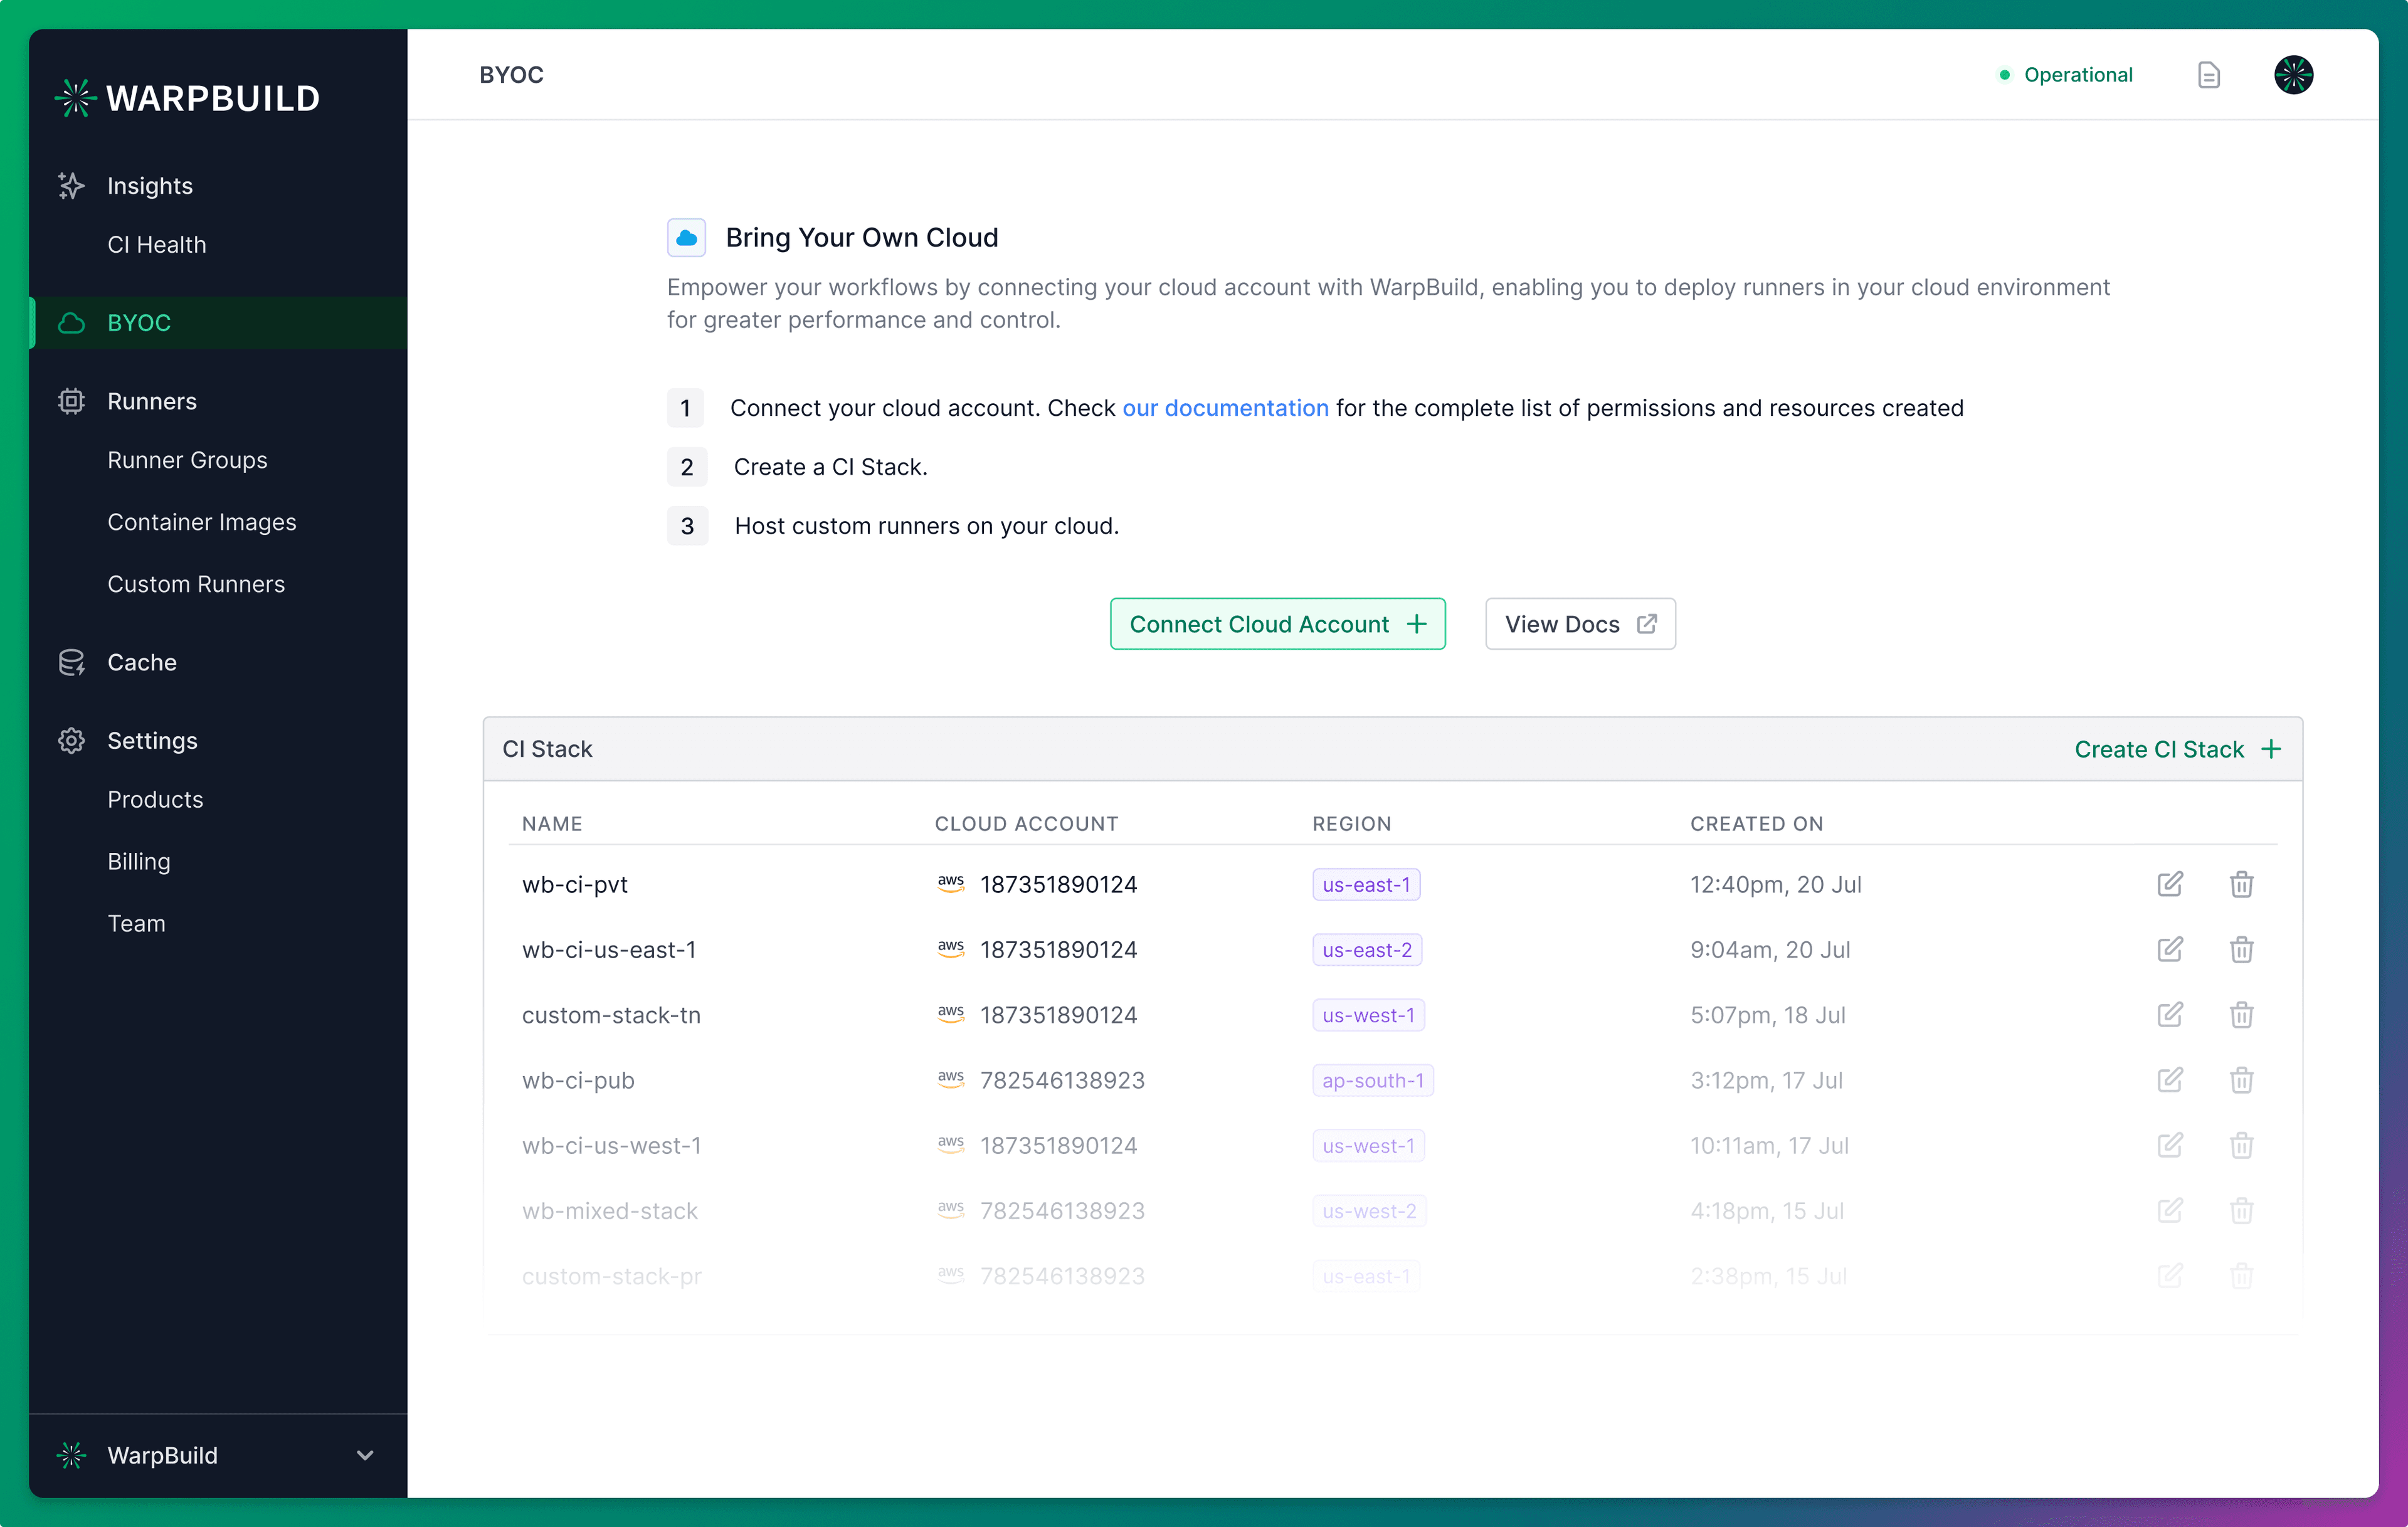Delete the wb-ci-us-east-1 stack with trash icon
This screenshot has height=1527, width=2408.
[2241, 950]
